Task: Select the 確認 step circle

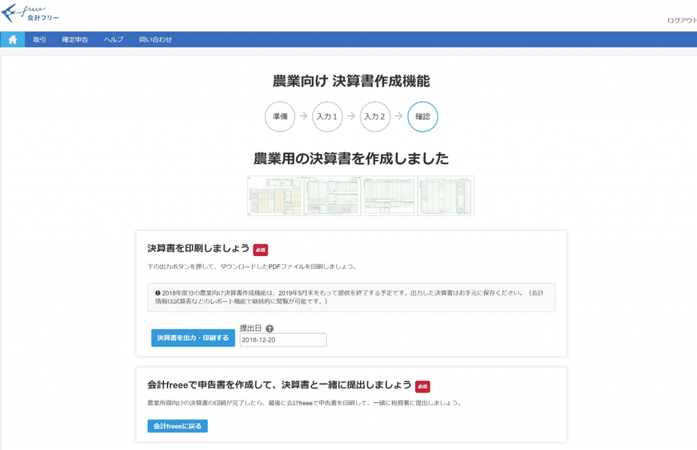Action: [x=423, y=116]
